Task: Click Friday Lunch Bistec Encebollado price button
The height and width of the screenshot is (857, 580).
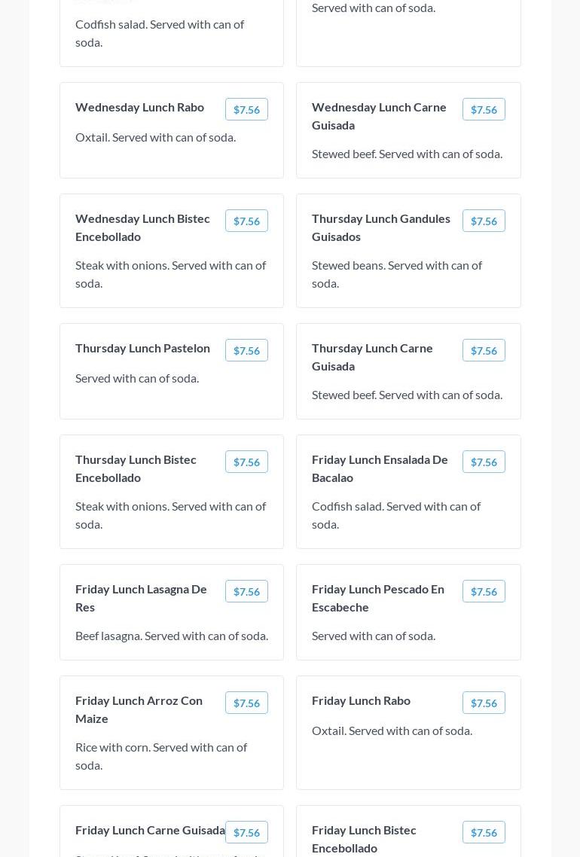Action: click(x=484, y=833)
